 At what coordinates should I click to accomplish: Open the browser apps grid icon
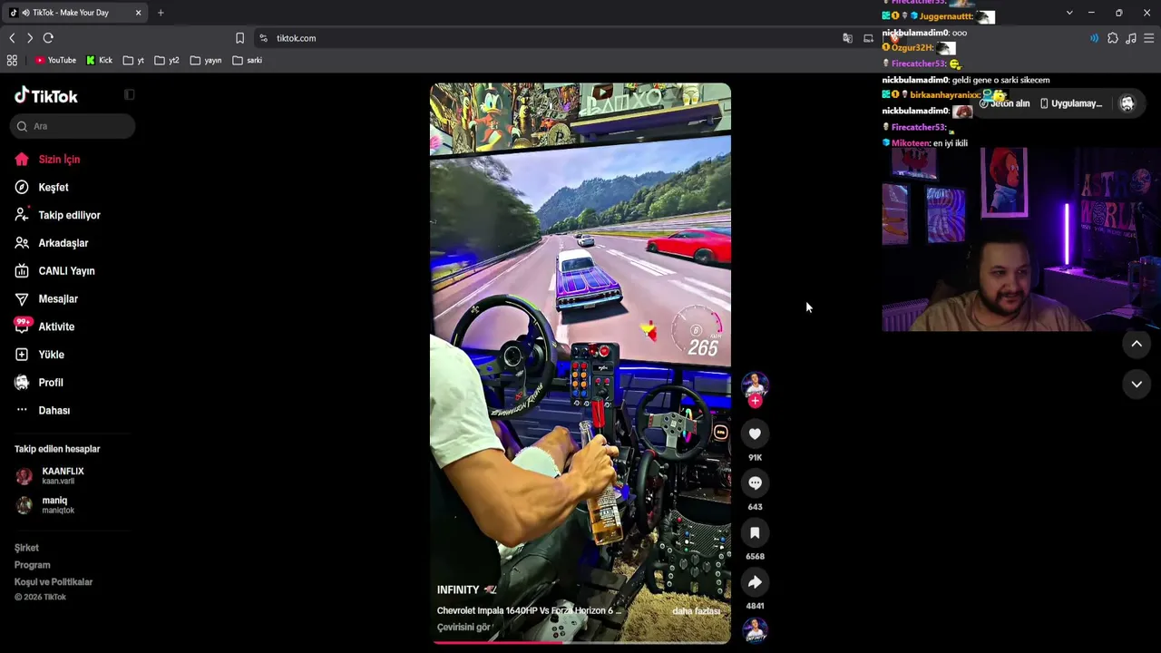point(12,61)
